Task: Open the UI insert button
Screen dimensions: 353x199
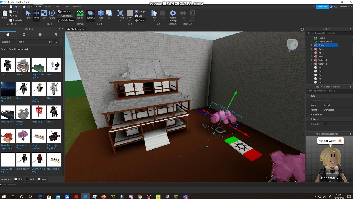Action: pyautogui.click(x=109, y=15)
